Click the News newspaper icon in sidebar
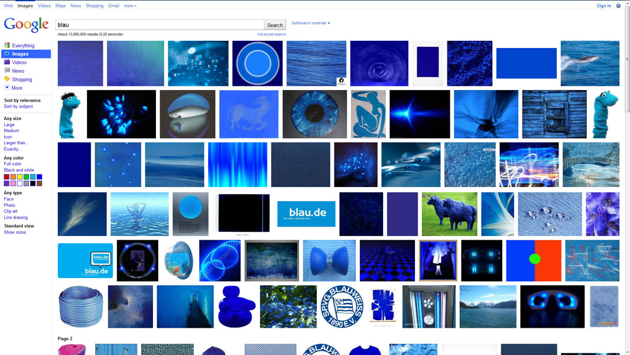Screen dimensions: 630x355 (x=7, y=71)
